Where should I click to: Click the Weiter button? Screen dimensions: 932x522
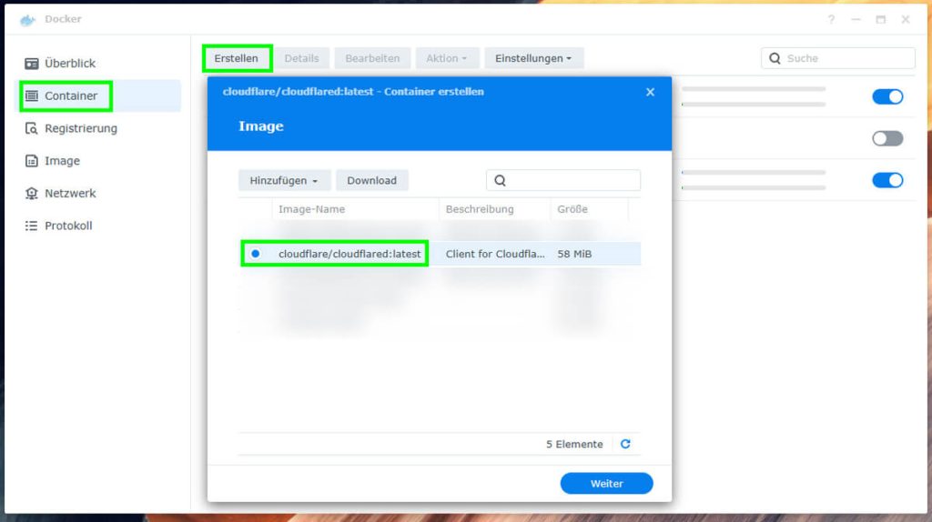[606, 484]
